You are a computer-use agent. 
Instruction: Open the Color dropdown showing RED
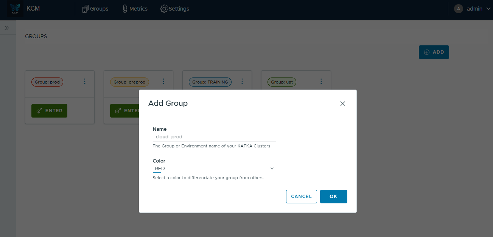coord(214,169)
